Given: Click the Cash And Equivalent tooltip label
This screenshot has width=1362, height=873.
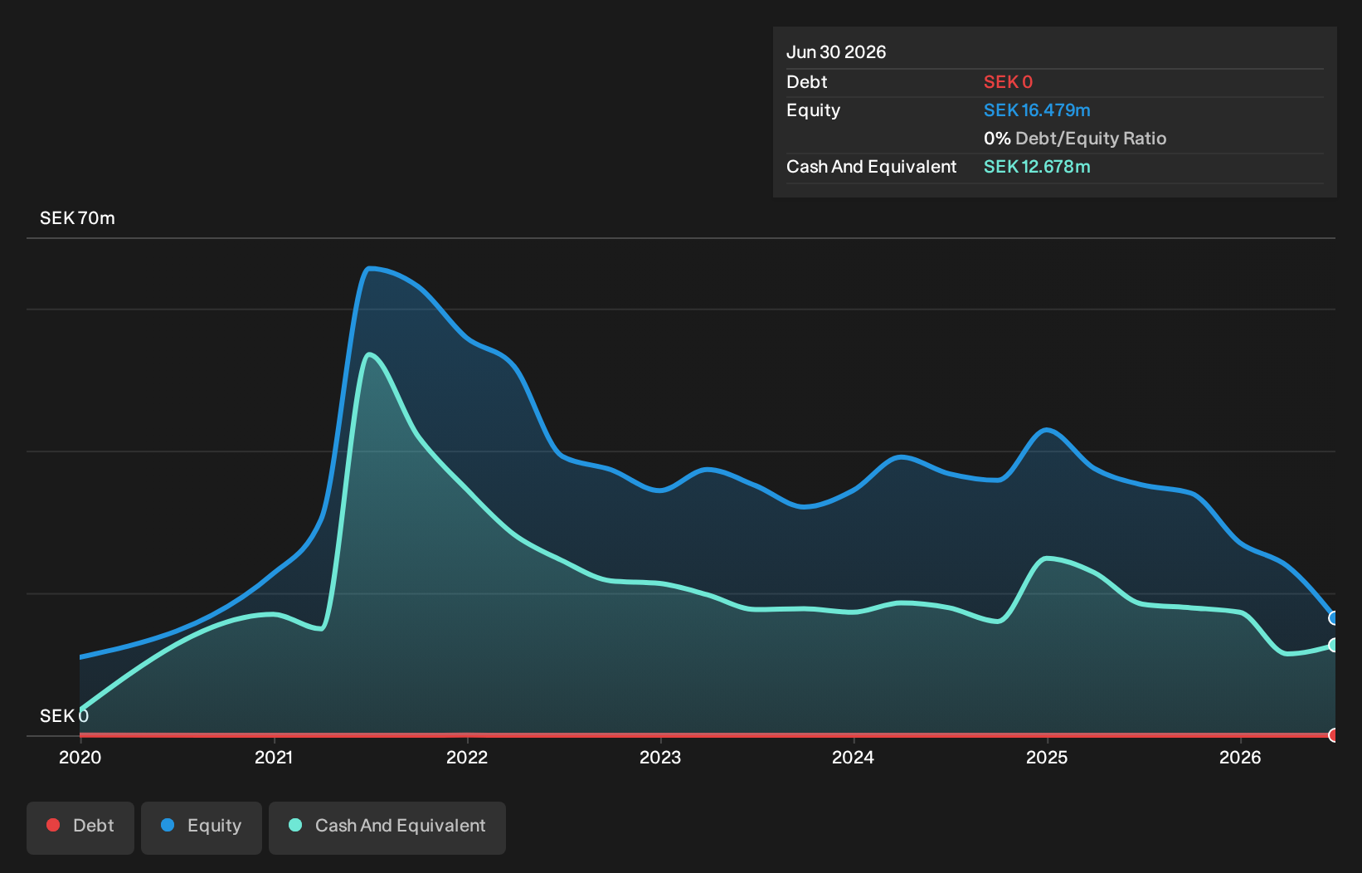Looking at the screenshot, I should click(x=872, y=167).
